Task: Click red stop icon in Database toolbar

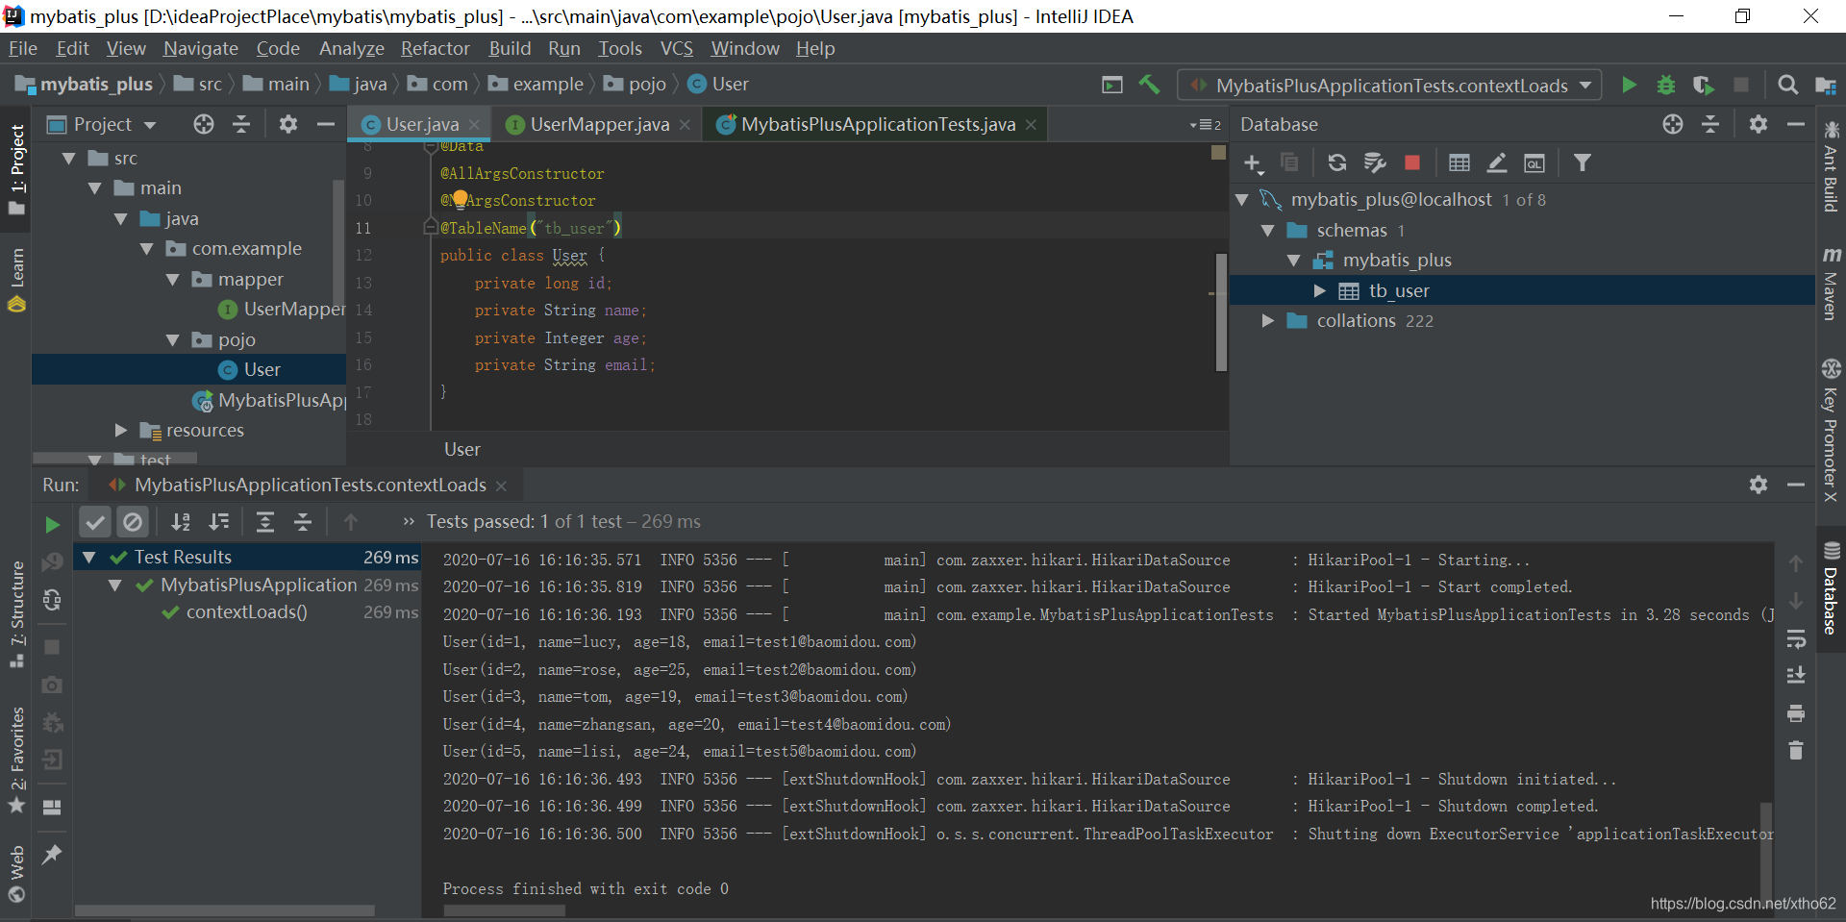Action: [1411, 162]
